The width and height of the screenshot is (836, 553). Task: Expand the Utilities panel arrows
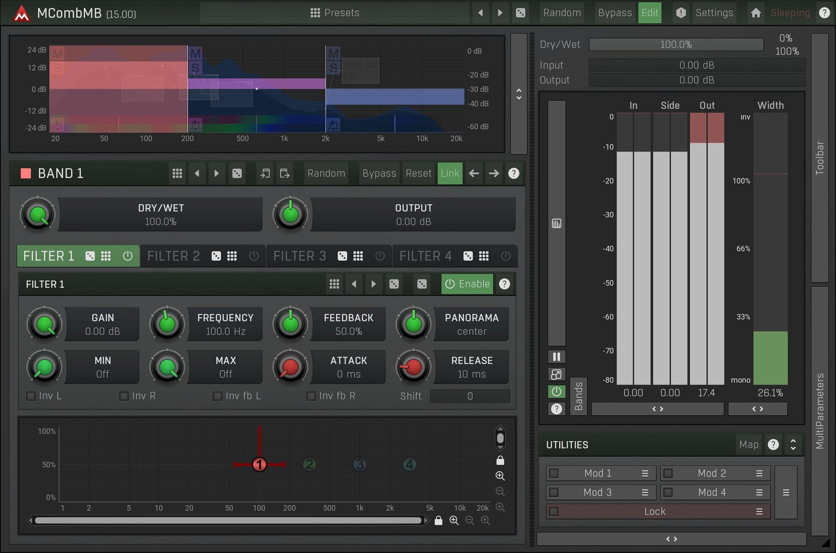[793, 445]
